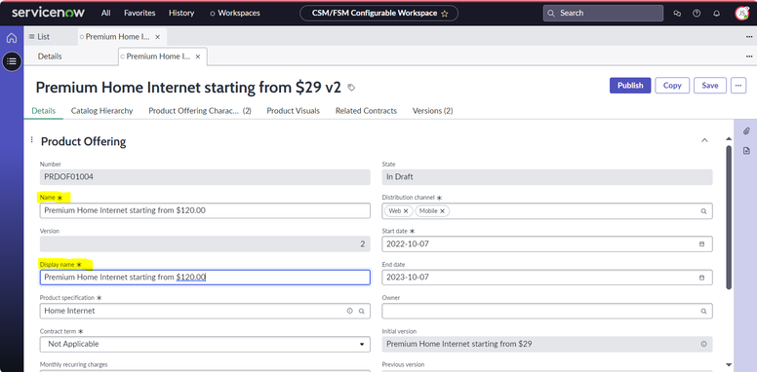Favorite the CSM/FSM Configurable Workspace star
Screen dimensions: 757x372
(x=445, y=14)
